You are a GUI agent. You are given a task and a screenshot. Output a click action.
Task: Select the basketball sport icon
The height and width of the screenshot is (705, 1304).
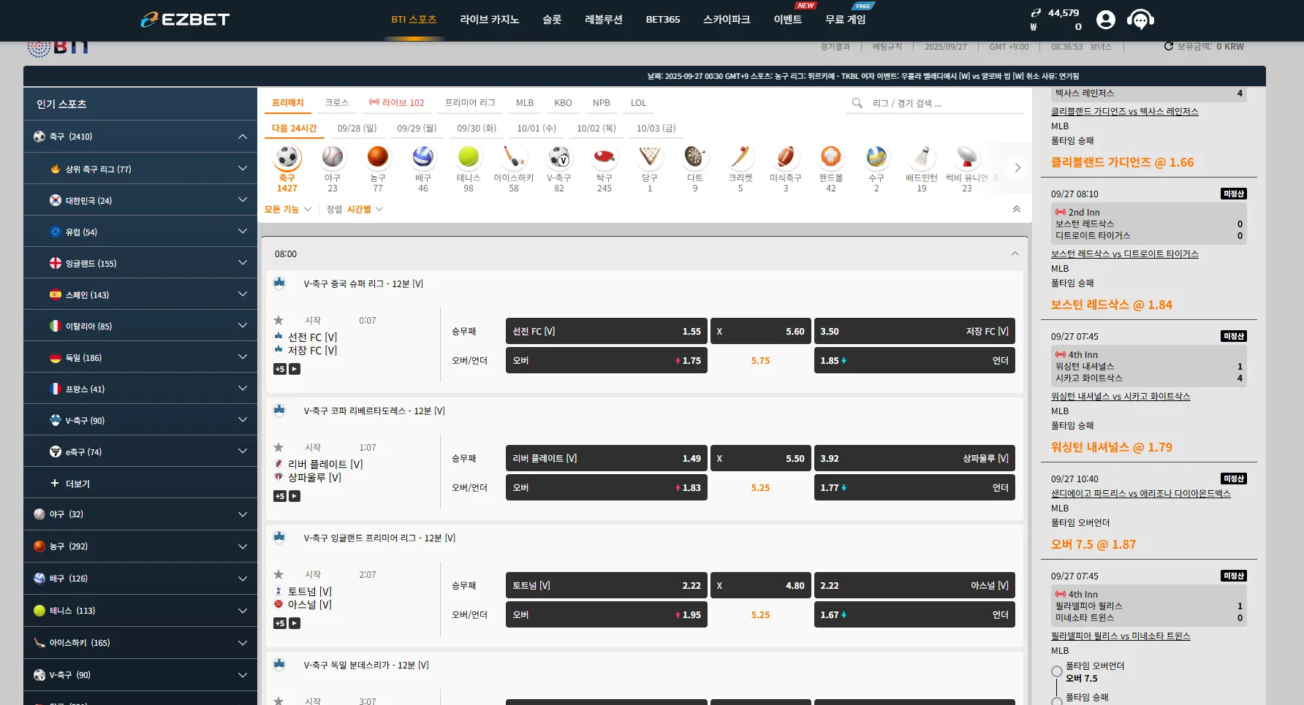(378, 157)
